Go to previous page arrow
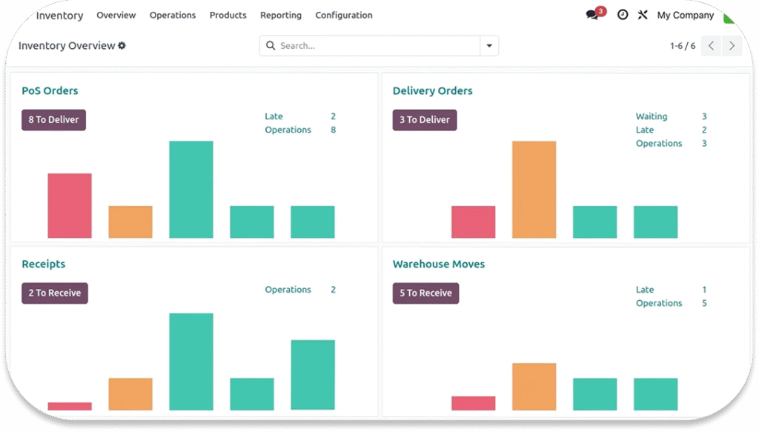The height and width of the screenshot is (432, 759). click(x=711, y=46)
